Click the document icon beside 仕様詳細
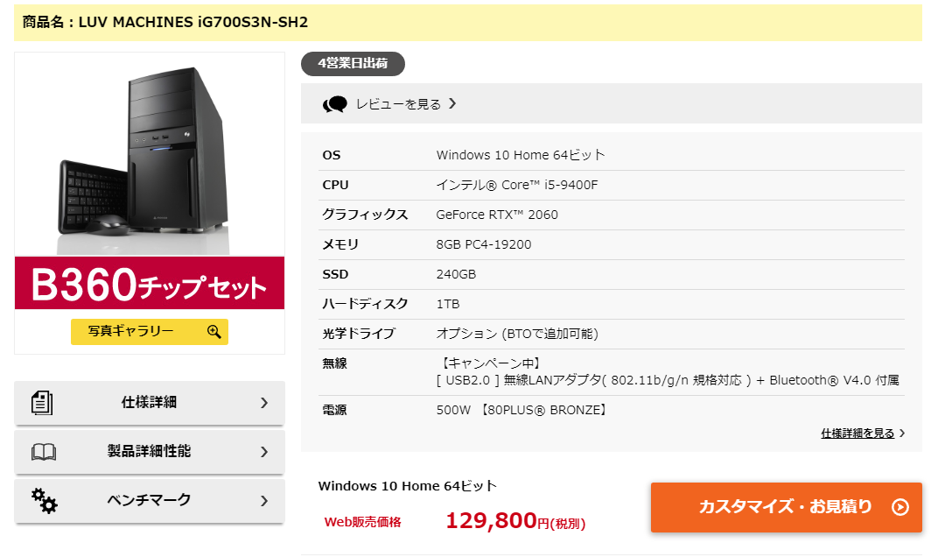 tap(42, 403)
